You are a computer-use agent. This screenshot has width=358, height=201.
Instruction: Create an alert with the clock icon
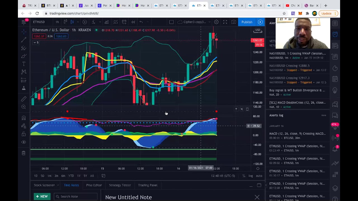[x=124, y=22]
